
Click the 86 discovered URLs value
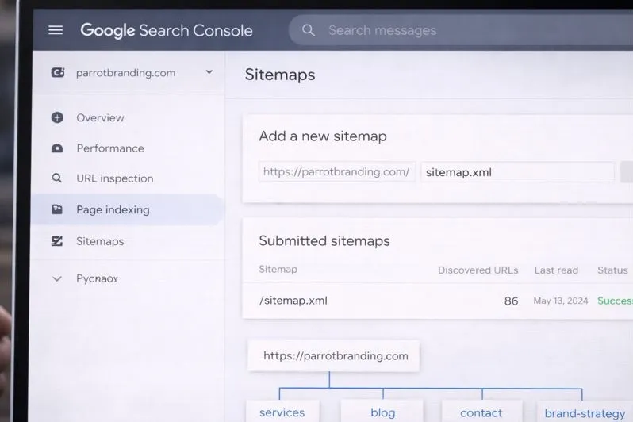[x=511, y=301]
